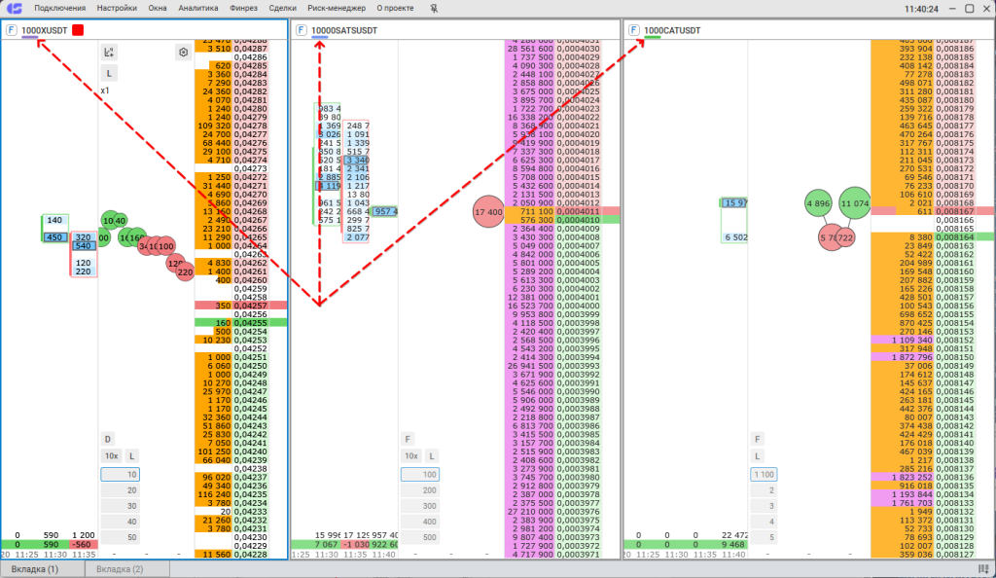Toggle the 10x button in the 10000SATSUSDT panel
Screen dimensions: 996x578
pyautogui.click(x=411, y=455)
